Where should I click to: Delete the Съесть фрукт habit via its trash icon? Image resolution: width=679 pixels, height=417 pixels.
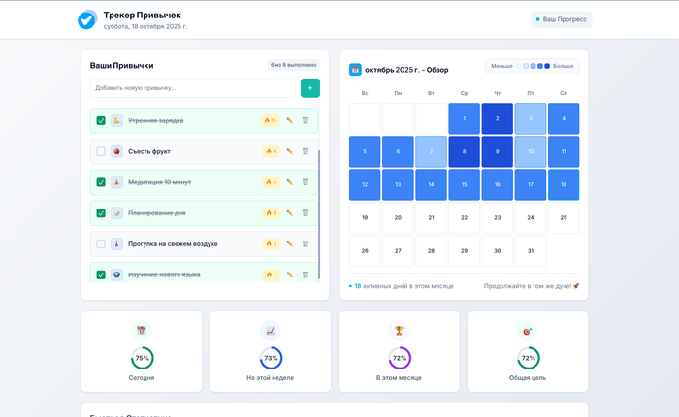[305, 151]
